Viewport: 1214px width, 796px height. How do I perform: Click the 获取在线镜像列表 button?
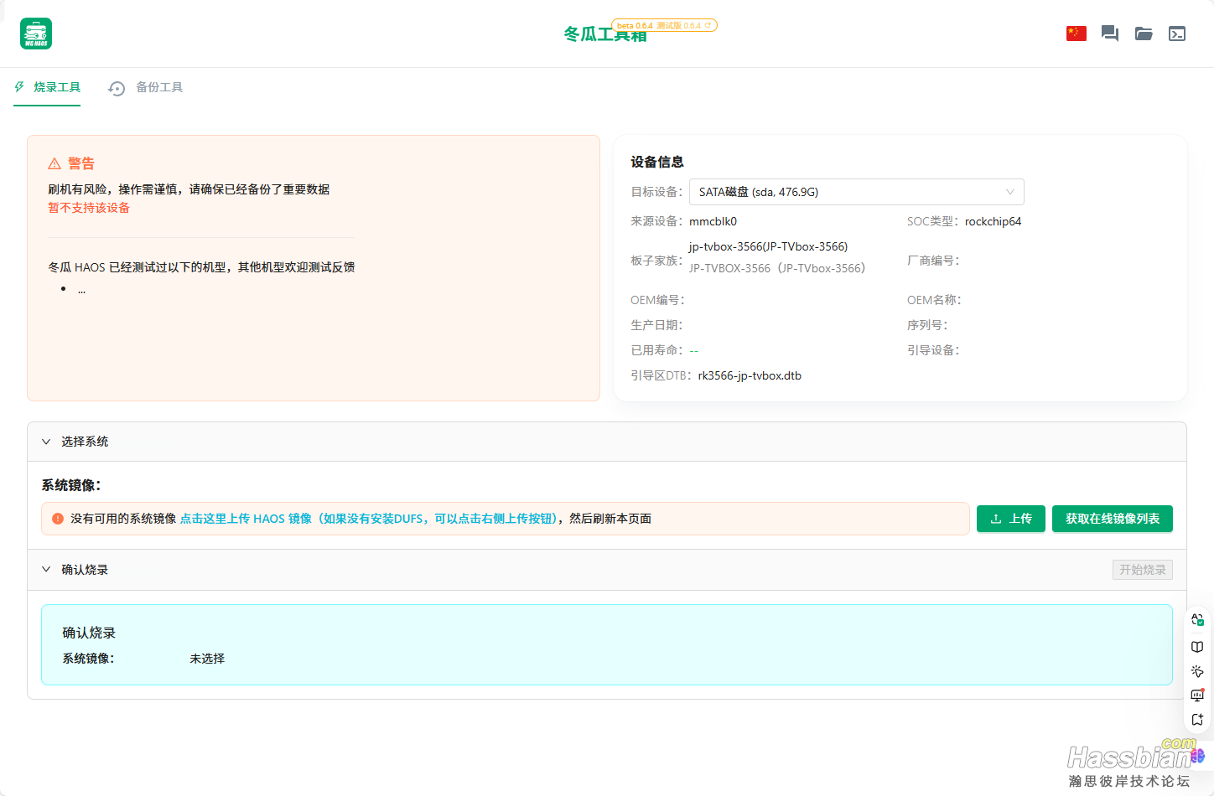tap(1112, 519)
